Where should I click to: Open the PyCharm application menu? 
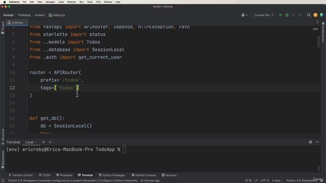(x=14, y=2)
